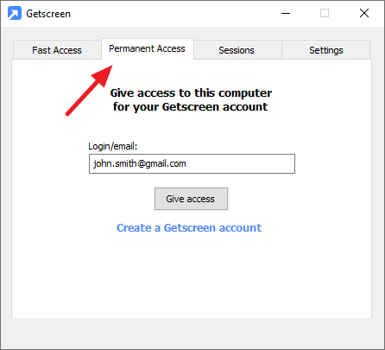This screenshot has height=350, width=385.
Task: Click the john.smith@gmail.com text in field
Action: tap(140, 163)
